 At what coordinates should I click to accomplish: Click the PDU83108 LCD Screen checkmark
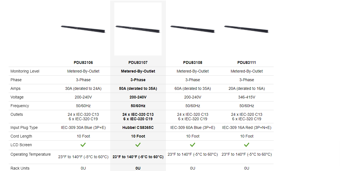click(x=193, y=145)
